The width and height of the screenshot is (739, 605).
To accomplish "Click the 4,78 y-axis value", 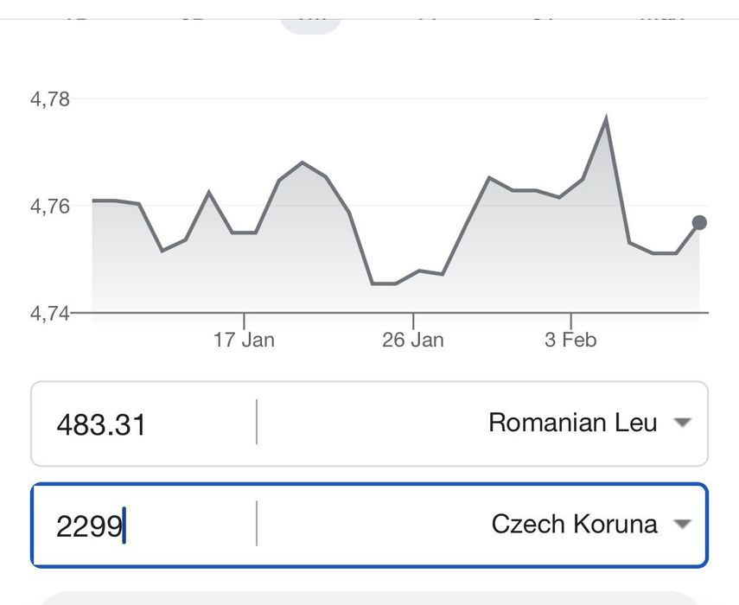I will (49, 99).
